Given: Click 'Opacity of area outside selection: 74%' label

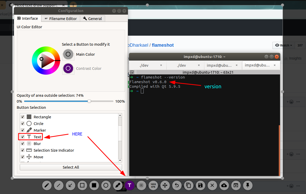Looking at the screenshot, I should pyautogui.click(x=50, y=95).
